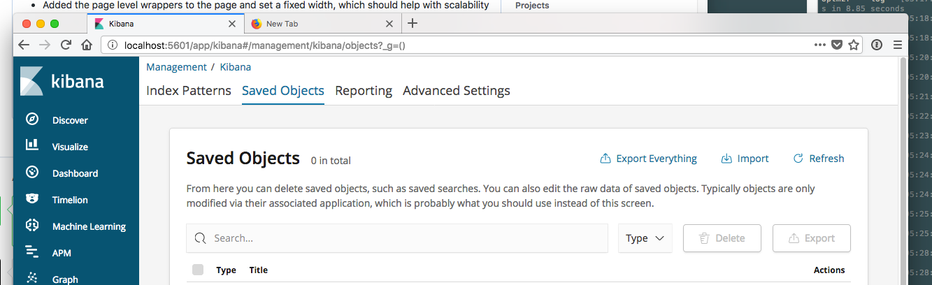932x285 pixels.
Task: Launch Timelion from its sidebar icon
Action: 32,199
